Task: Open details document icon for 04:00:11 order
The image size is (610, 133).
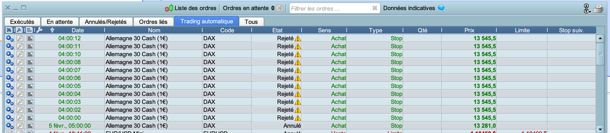Action: pos(30,46)
